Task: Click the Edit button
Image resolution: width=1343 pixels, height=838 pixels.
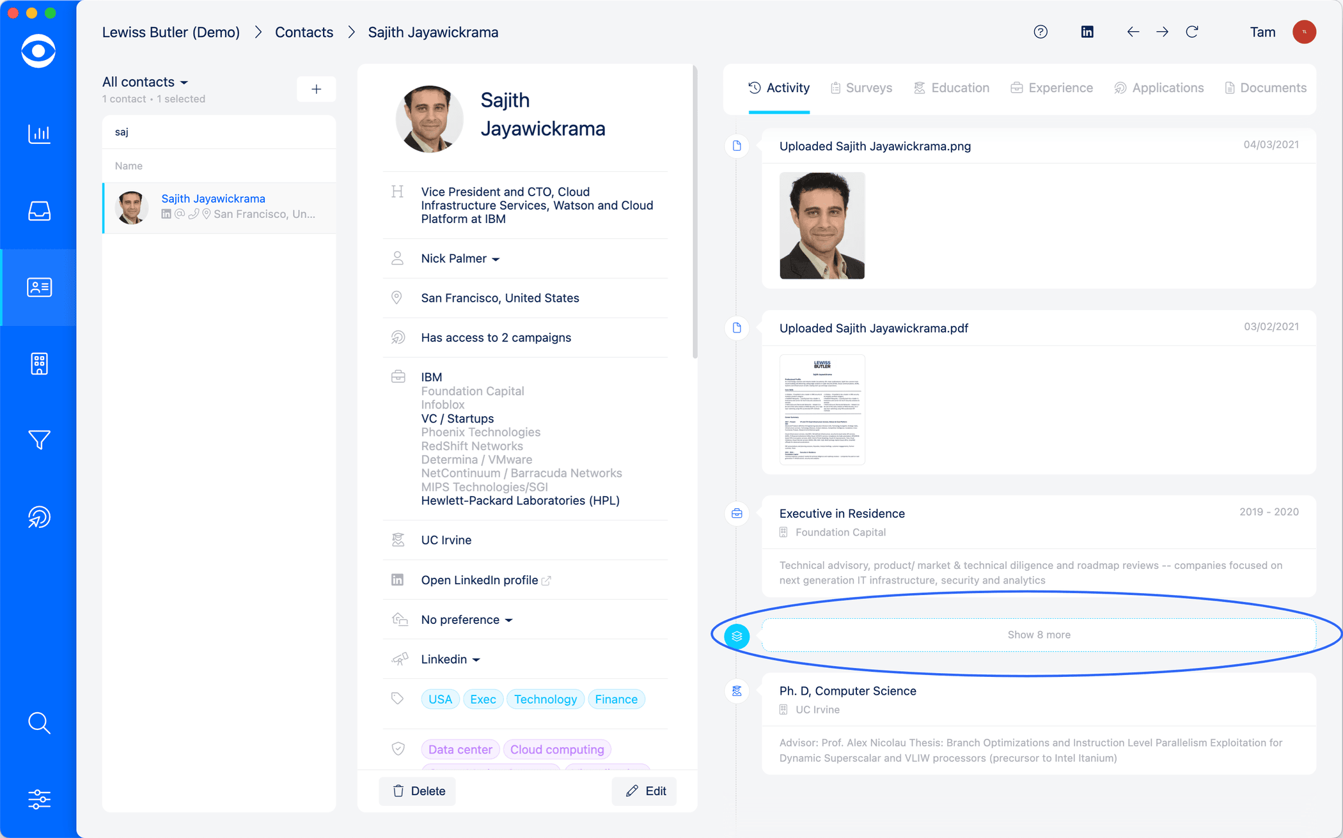Action: tap(645, 791)
